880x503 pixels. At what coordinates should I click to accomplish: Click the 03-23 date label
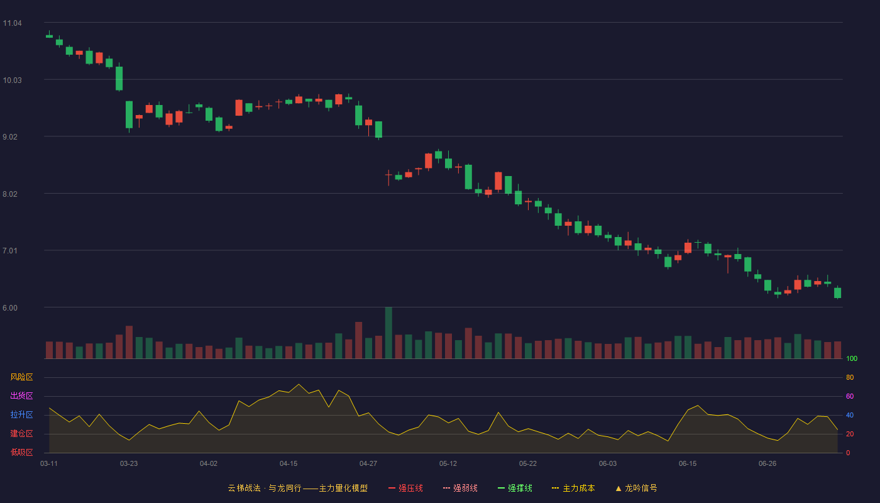[129, 463]
